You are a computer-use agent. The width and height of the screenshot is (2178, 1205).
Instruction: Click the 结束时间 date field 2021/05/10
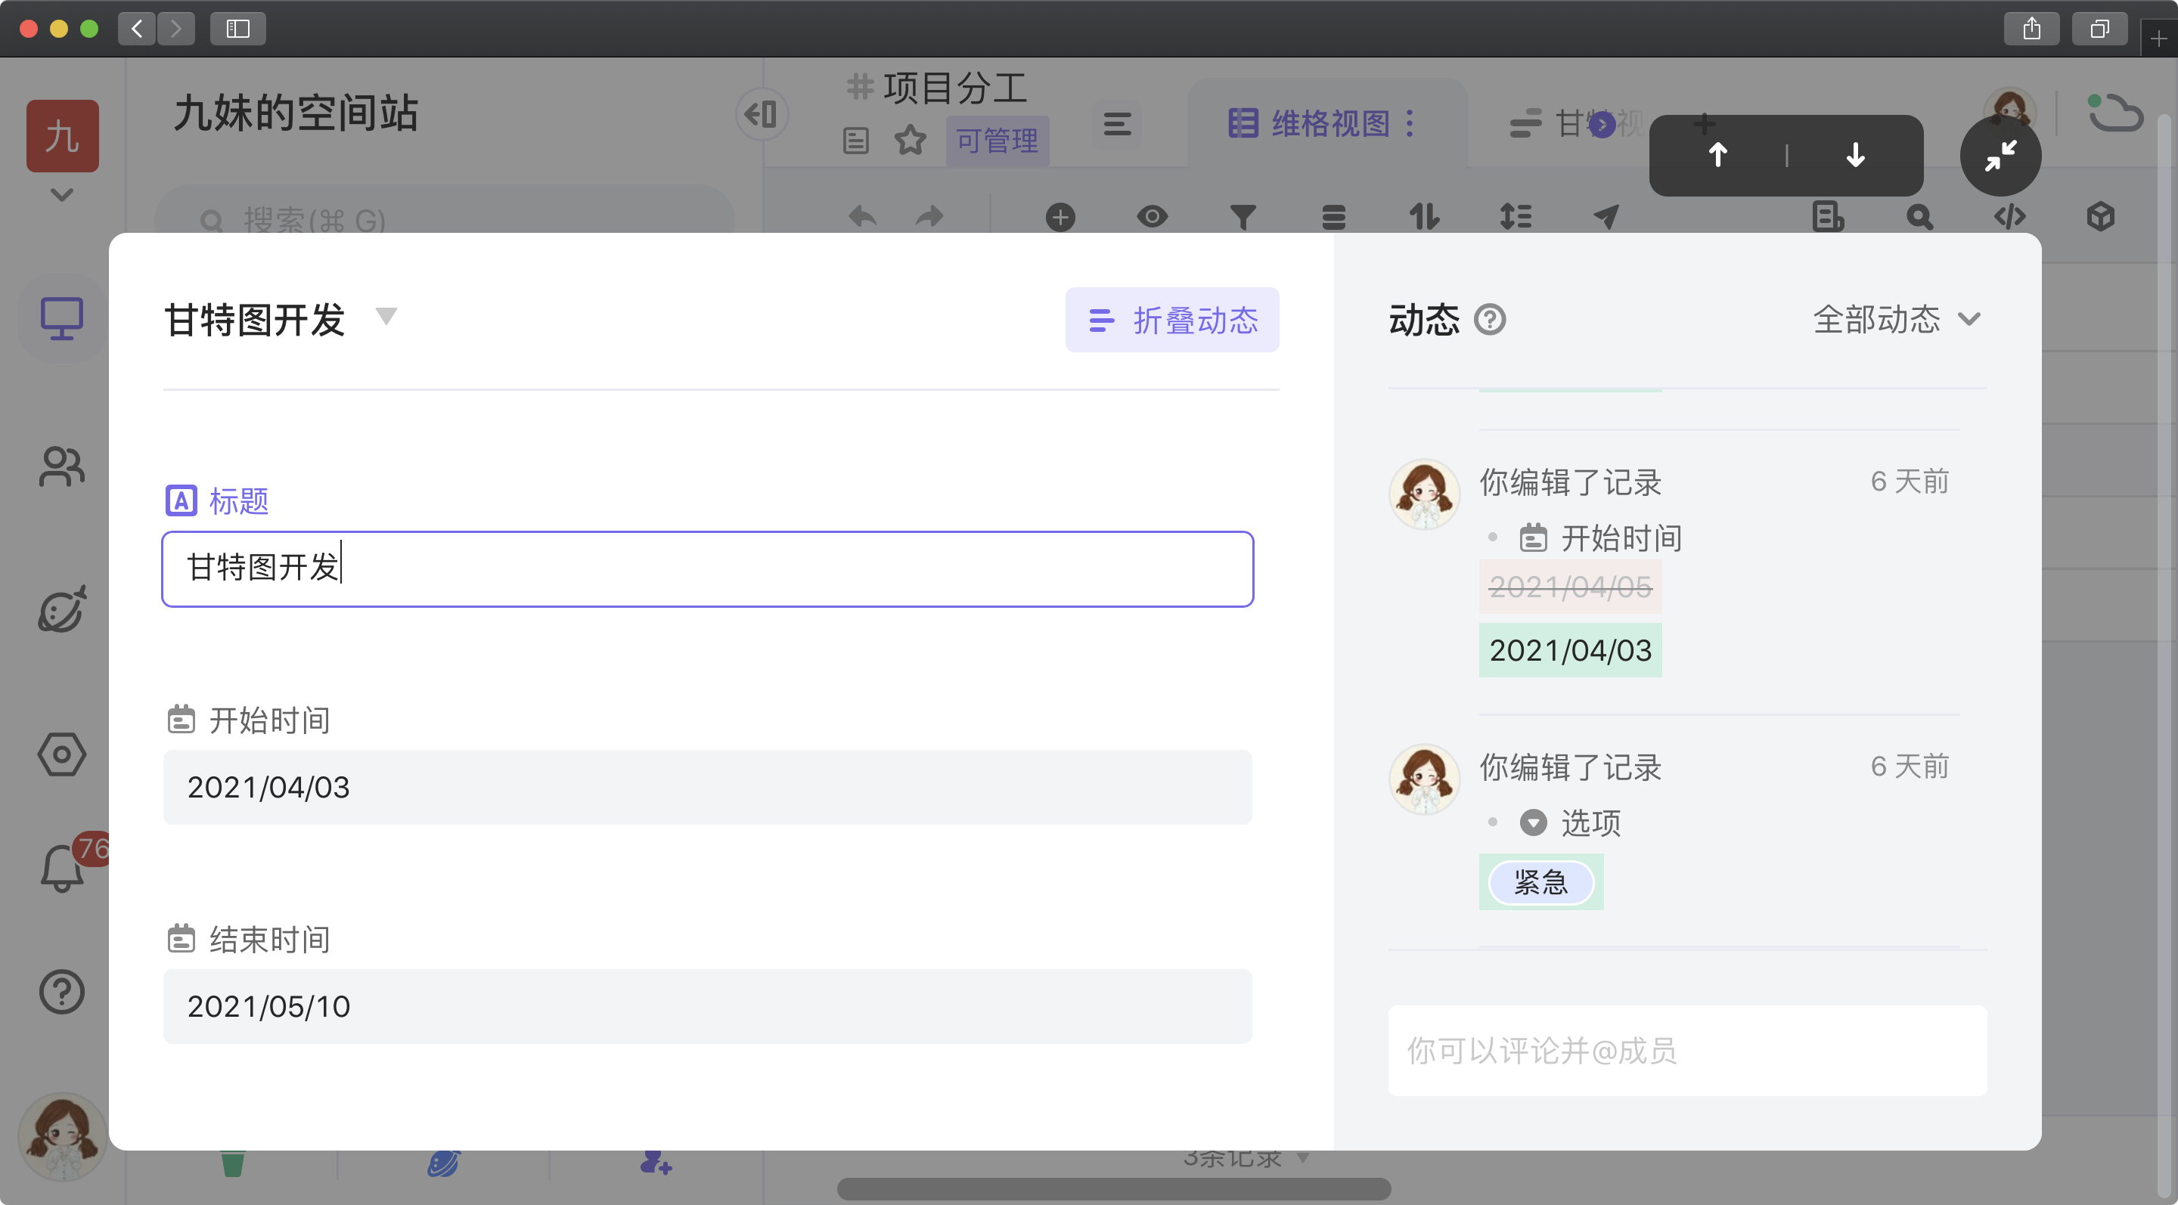pyautogui.click(x=707, y=1005)
